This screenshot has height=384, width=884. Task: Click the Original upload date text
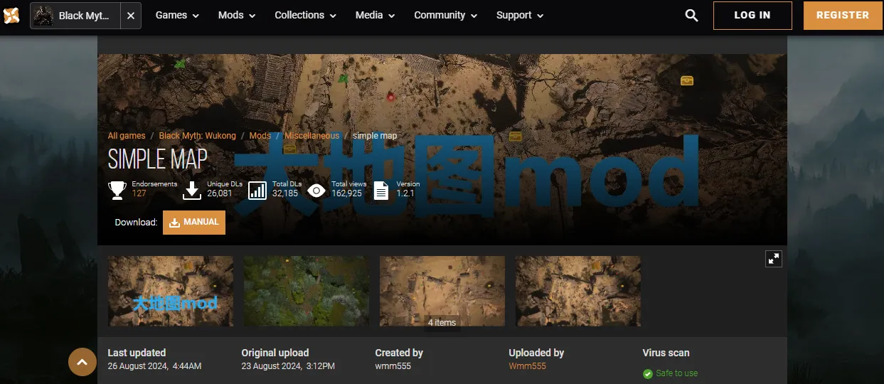pyautogui.click(x=288, y=366)
